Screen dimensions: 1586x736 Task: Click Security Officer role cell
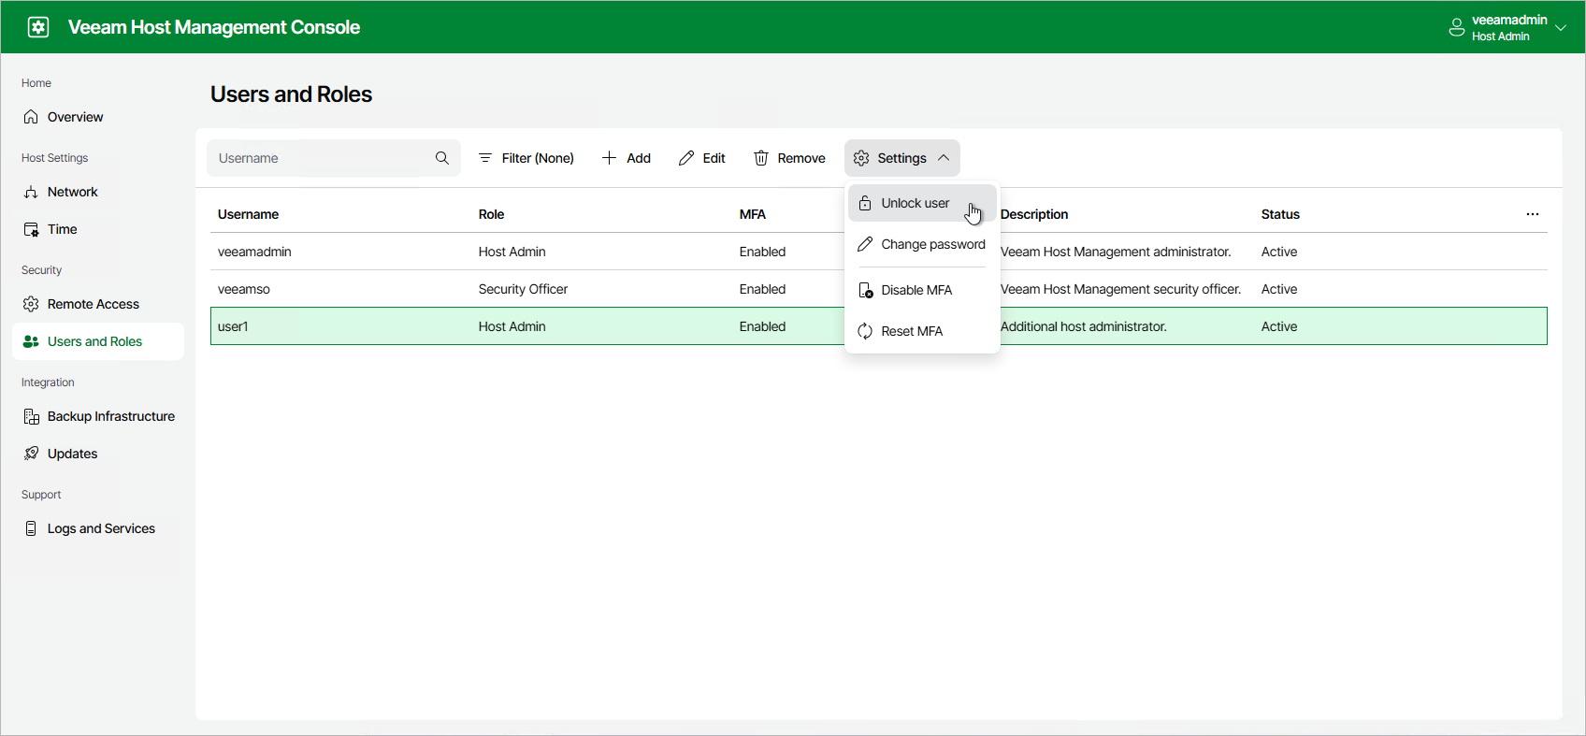click(523, 289)
